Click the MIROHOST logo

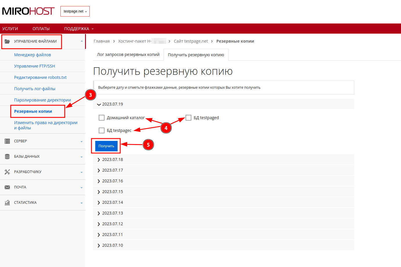click(28, 11)
